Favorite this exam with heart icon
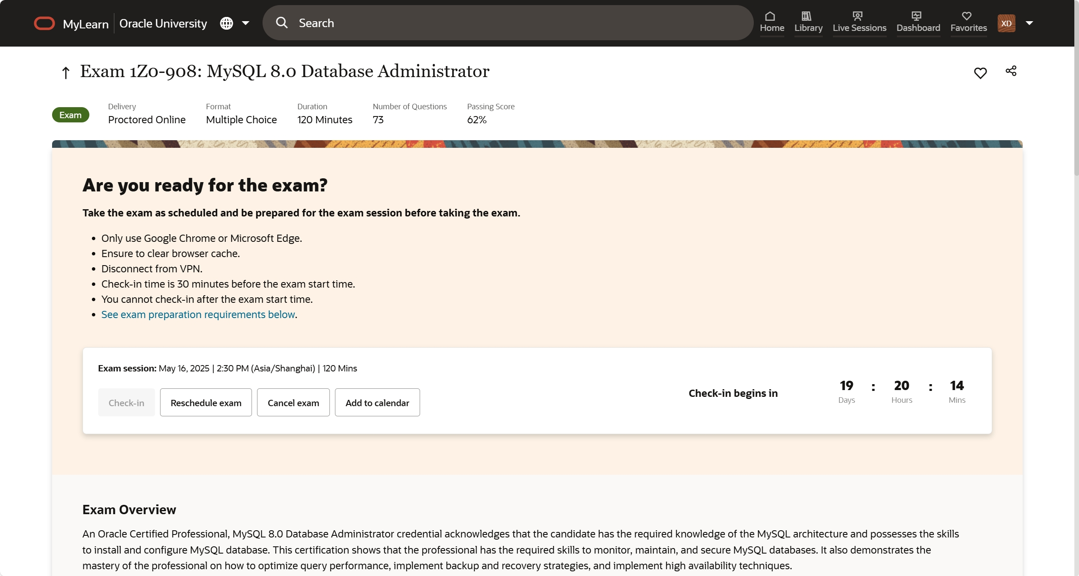 point(980,73)
